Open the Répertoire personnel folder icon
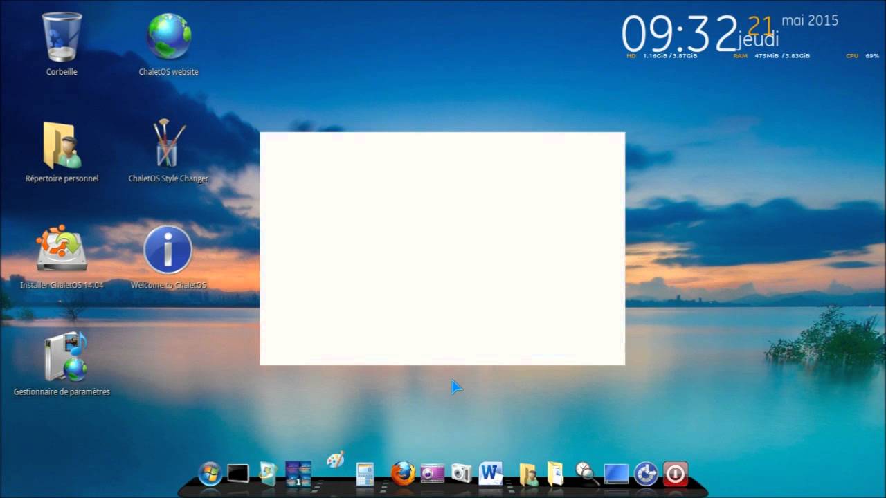The width and height of the screenshot is (886, 498). pos(62,145)
